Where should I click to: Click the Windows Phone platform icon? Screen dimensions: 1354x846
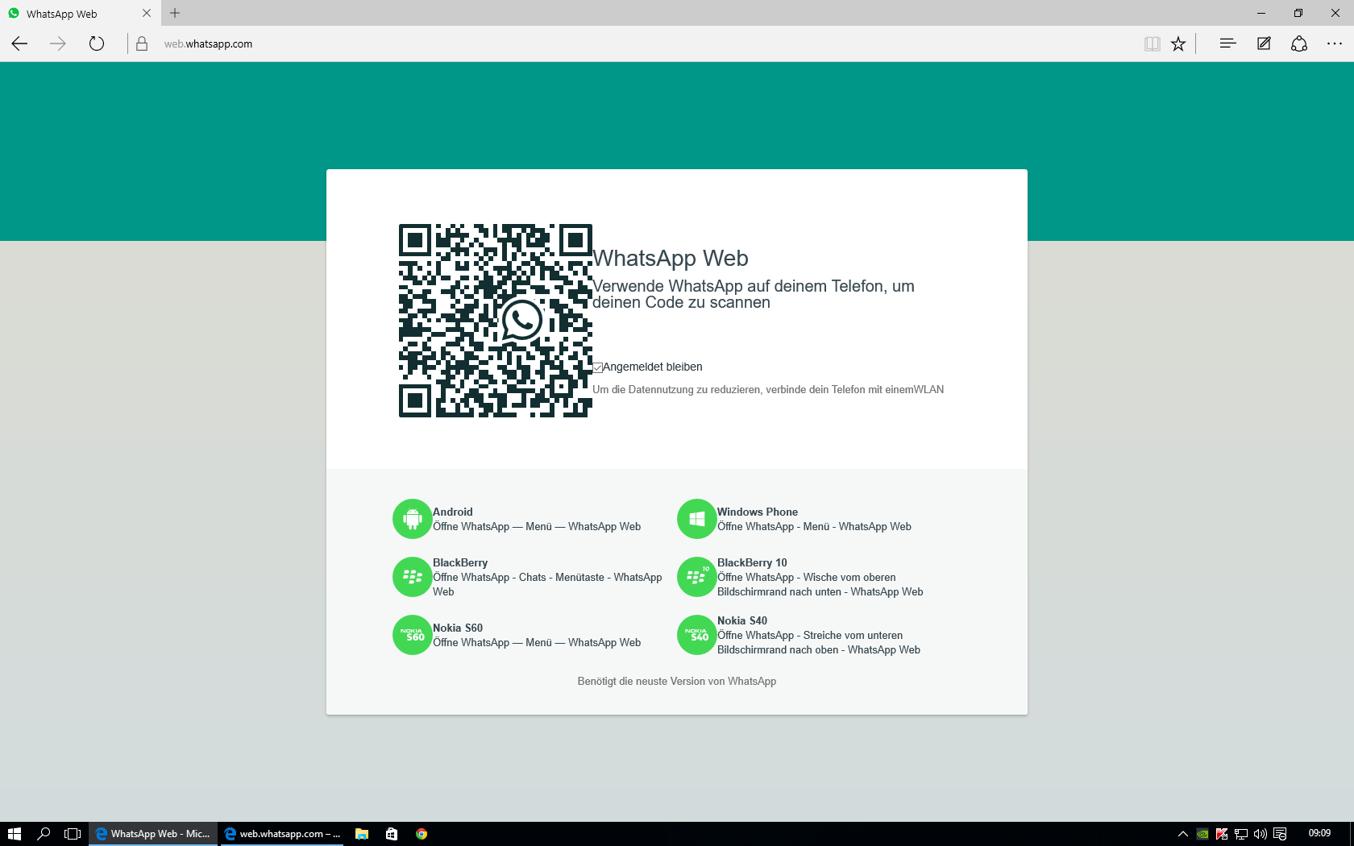point(697,519)
